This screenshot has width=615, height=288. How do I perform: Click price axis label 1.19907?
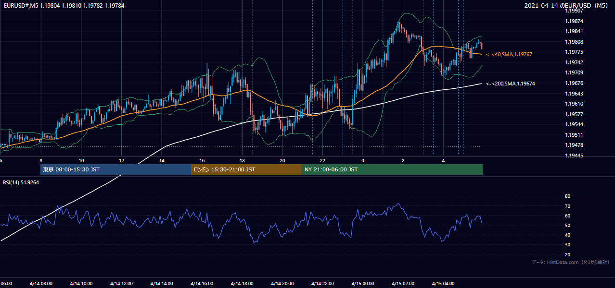pyautogui.click(x=575, y=12)
